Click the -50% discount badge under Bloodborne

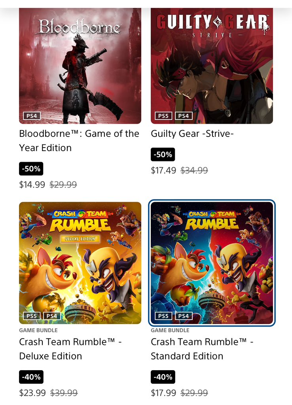pyautogui.click(x=31, y=168)
